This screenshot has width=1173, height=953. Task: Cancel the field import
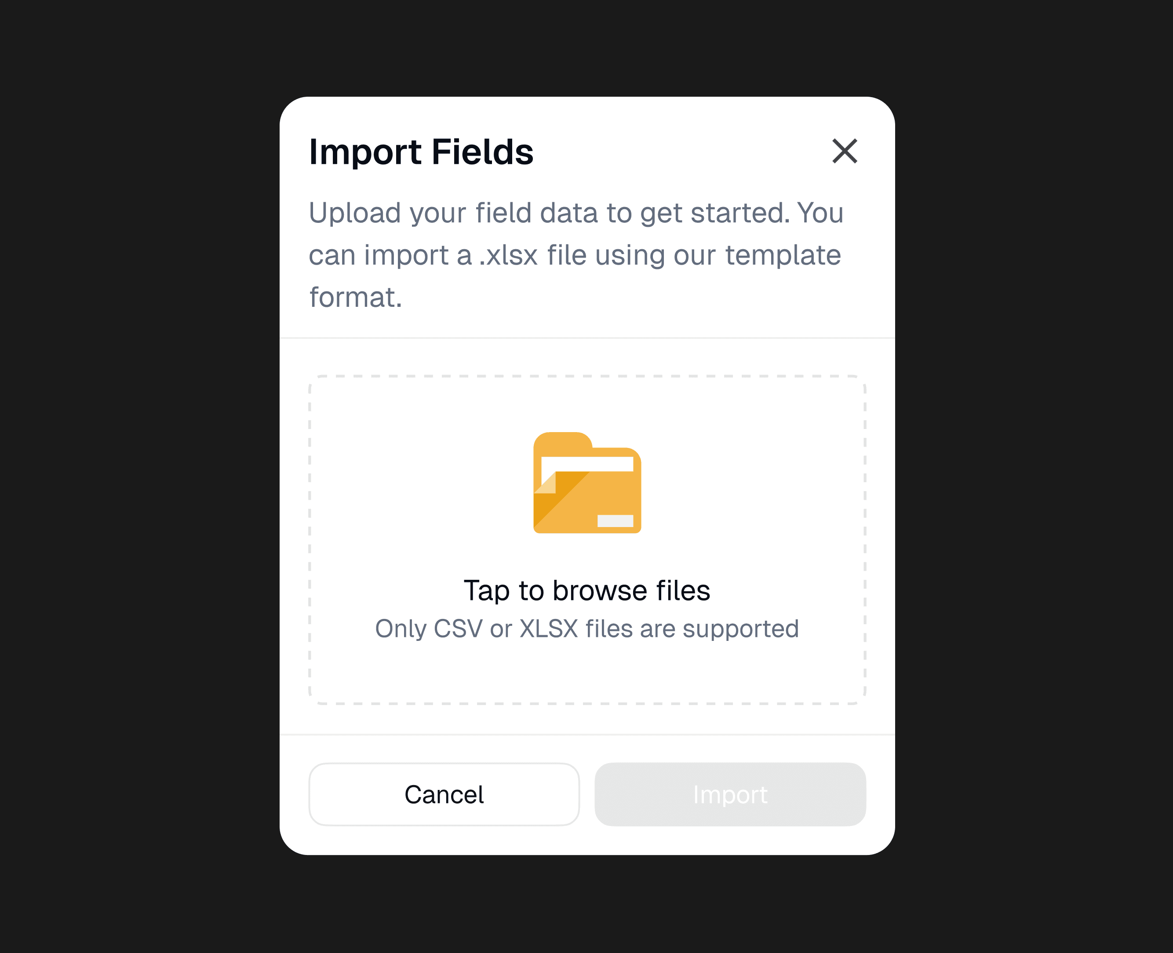[x=444, y=794]
